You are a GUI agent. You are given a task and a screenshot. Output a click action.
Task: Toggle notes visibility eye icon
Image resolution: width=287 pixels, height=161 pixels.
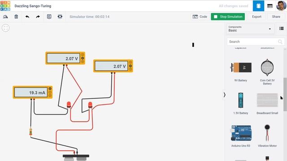[60, 17]
